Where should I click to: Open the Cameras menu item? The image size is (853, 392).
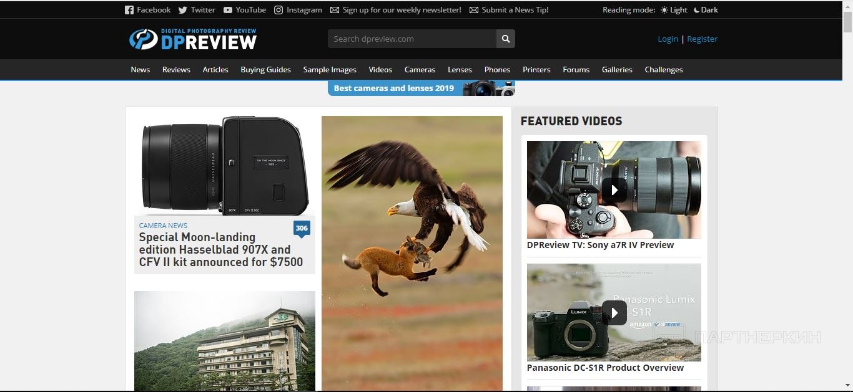[x=420, y=70]
